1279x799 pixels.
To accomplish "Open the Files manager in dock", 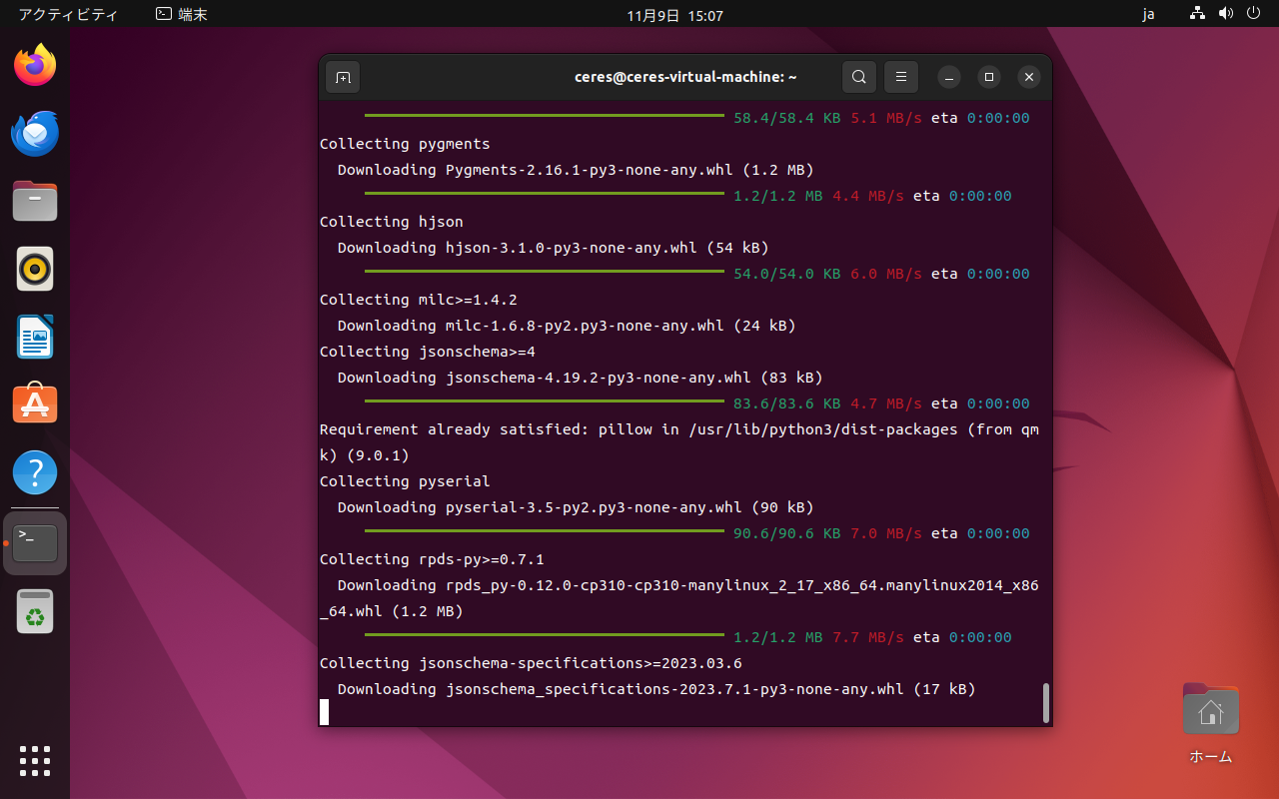I will (x=35, y=202).
